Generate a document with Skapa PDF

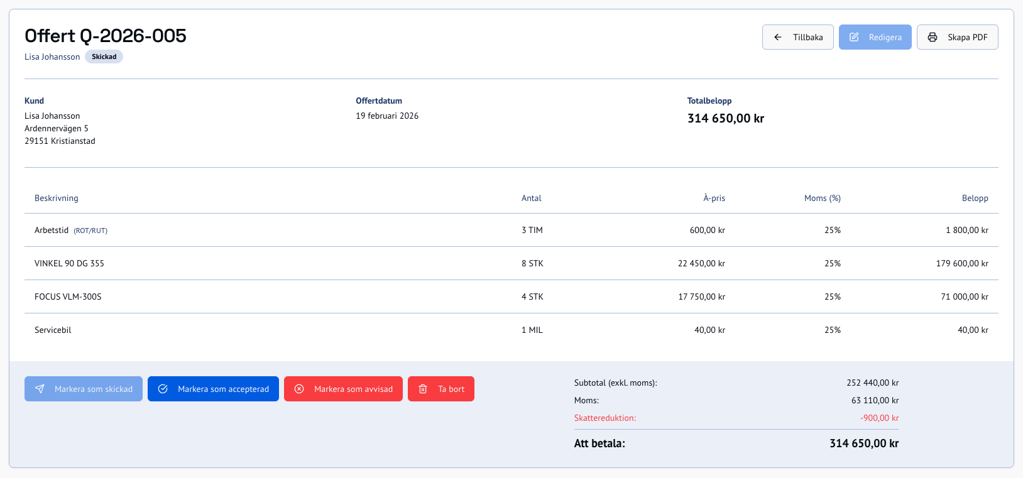(x=958, y=37)
